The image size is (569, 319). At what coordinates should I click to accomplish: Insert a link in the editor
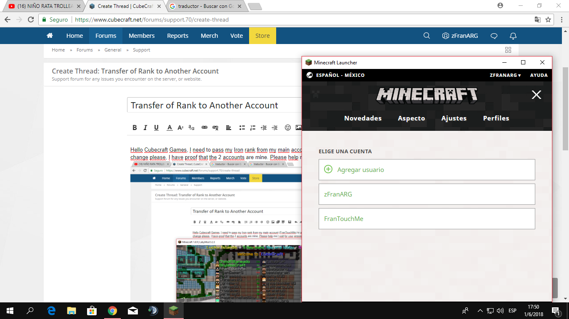(205, 128)
